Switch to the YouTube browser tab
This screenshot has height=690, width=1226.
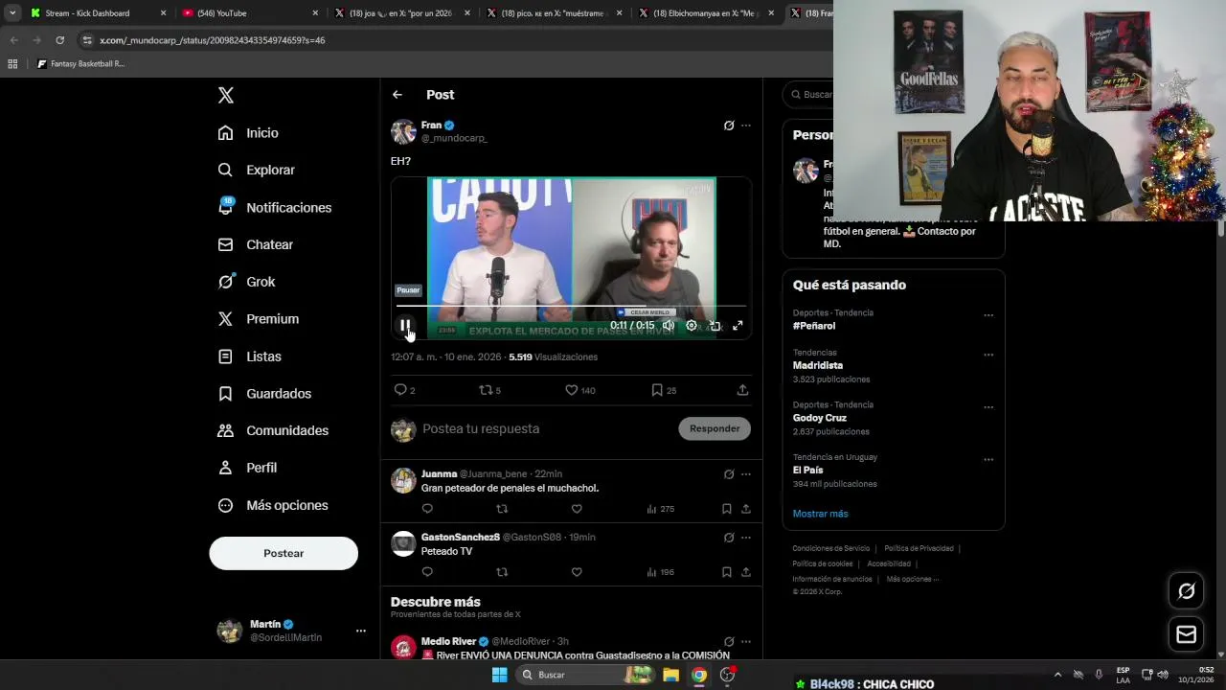[250, 13]
